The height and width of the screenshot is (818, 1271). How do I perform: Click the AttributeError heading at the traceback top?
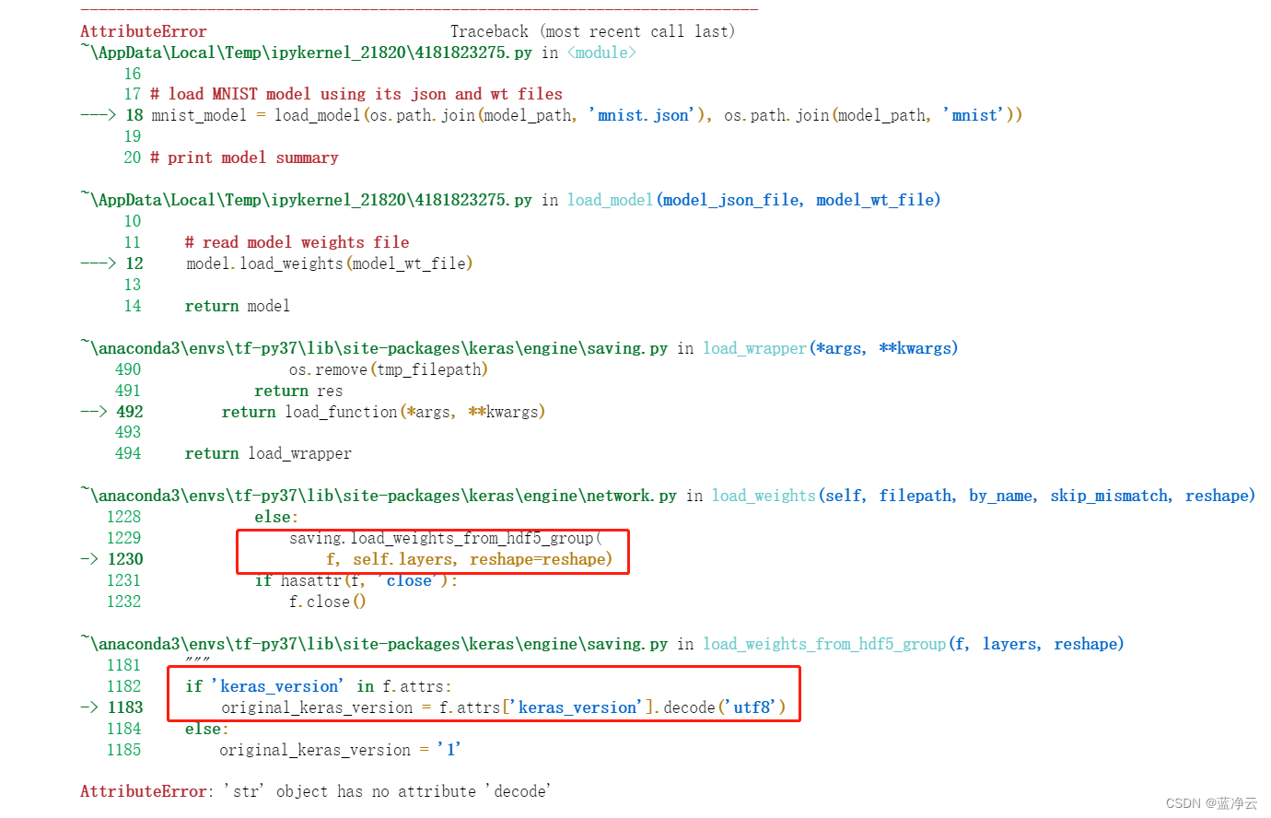[143, 31]
